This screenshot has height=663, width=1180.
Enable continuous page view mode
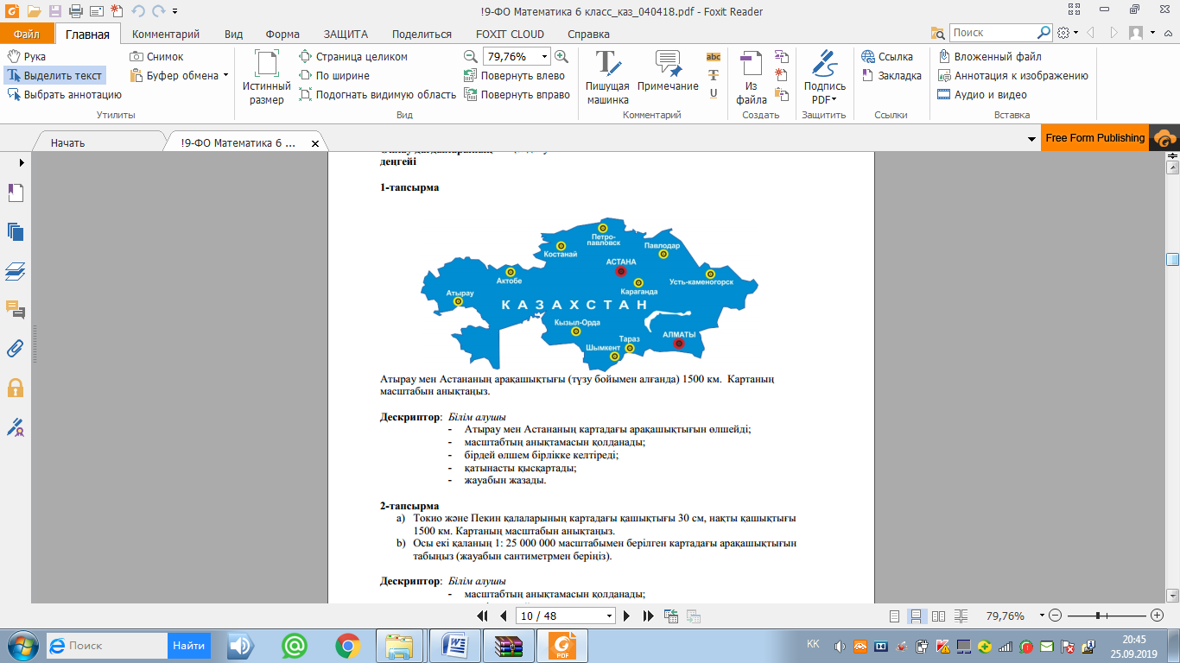[x=916, y=616]
